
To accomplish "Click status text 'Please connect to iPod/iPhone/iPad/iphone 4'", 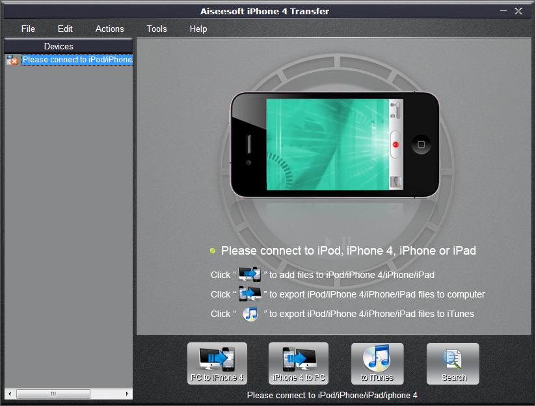I will (x=332, y=396).
